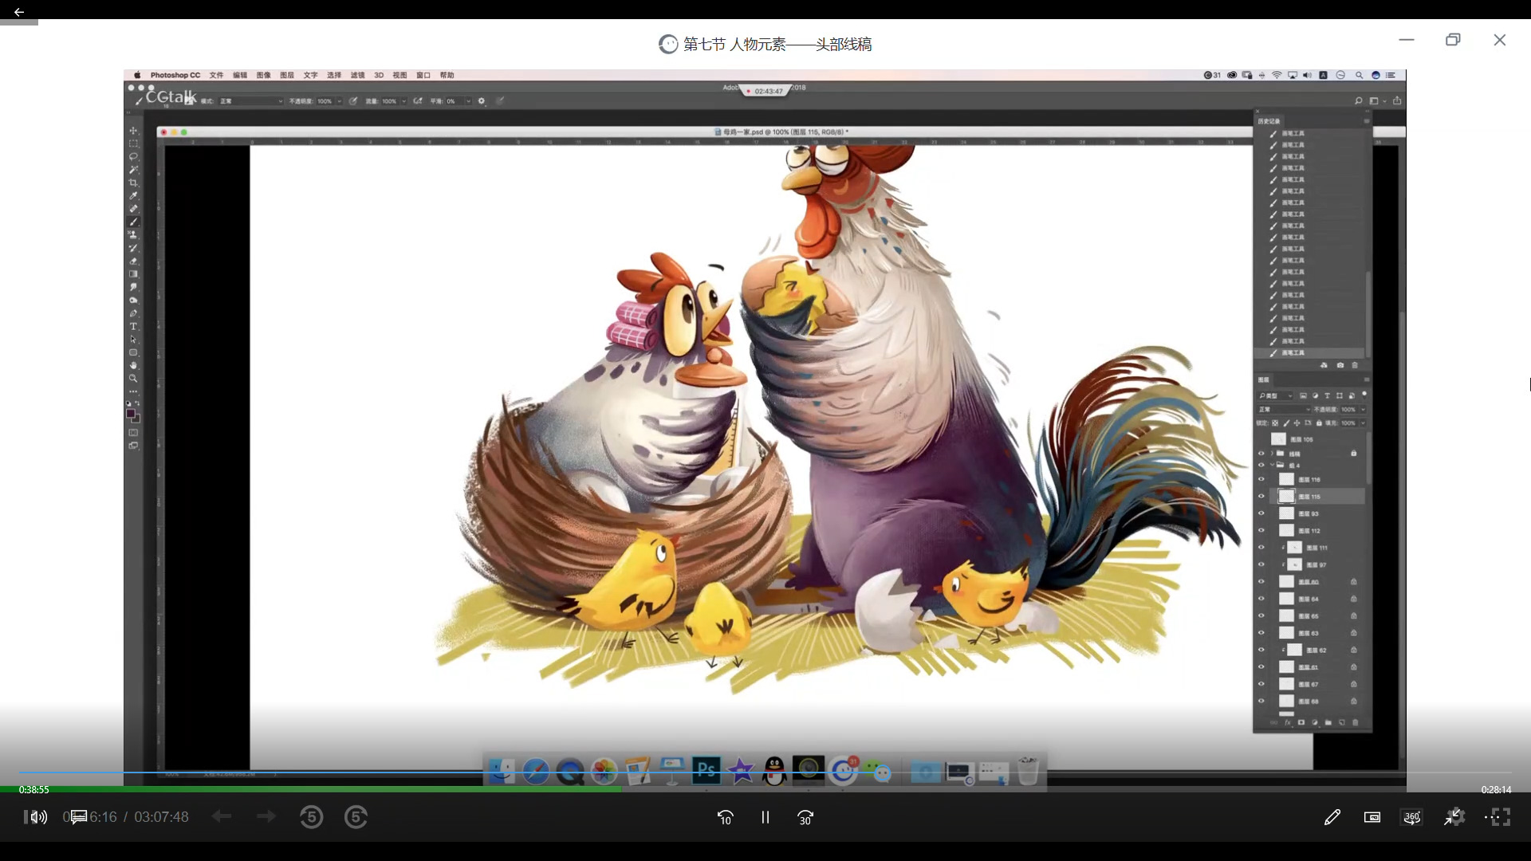Viewport: 1531px width, 861px height.
Task: Open the 图像 menu
Action: coord(263,75)
